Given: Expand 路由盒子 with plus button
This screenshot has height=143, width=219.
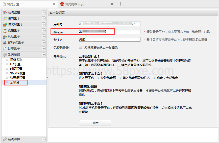Looking at the screenshot, I should [x=44, y=18].
